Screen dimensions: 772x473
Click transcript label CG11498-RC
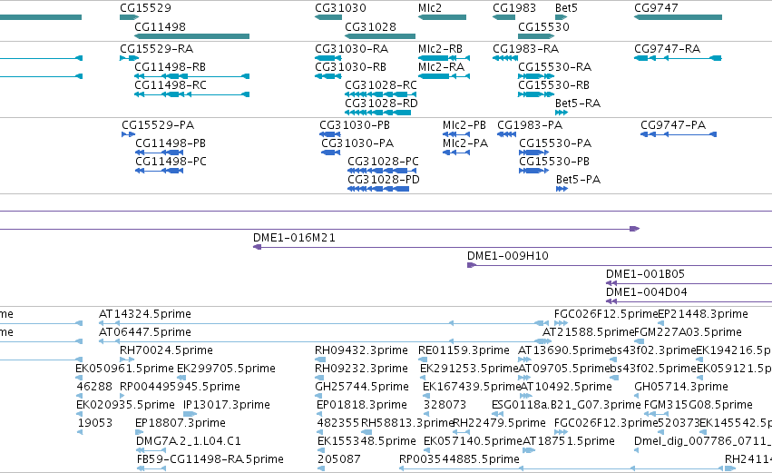tap(171, 85)
